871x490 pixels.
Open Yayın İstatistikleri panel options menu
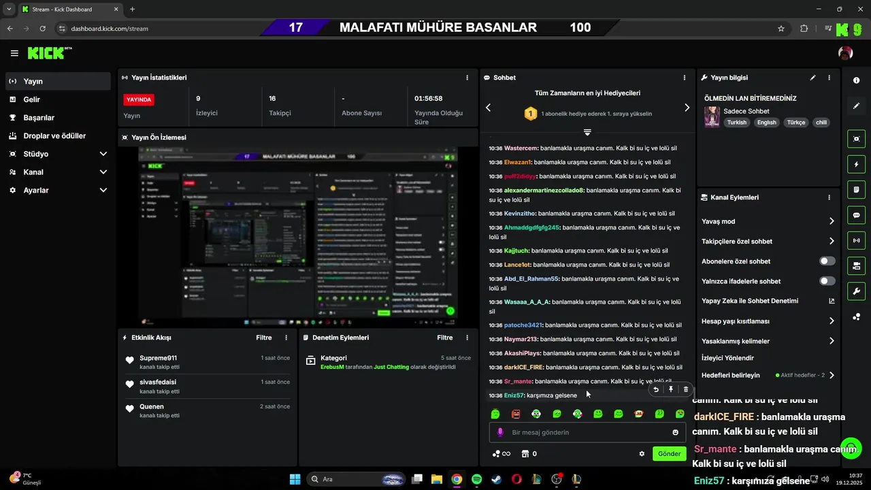[467, 78]
